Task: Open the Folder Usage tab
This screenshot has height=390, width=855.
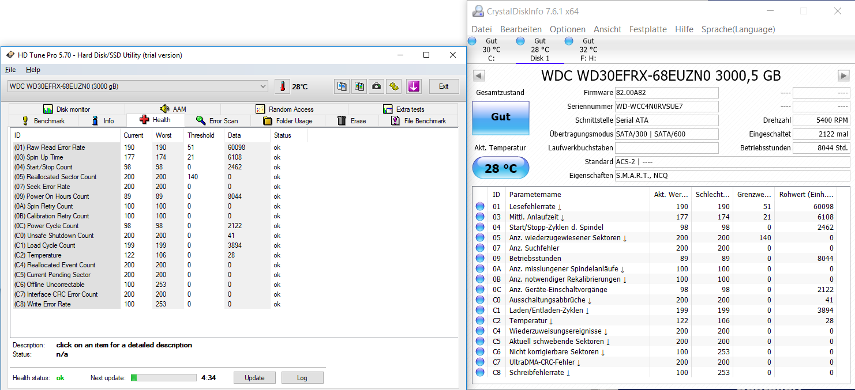Action: click(x=287, y=121)
